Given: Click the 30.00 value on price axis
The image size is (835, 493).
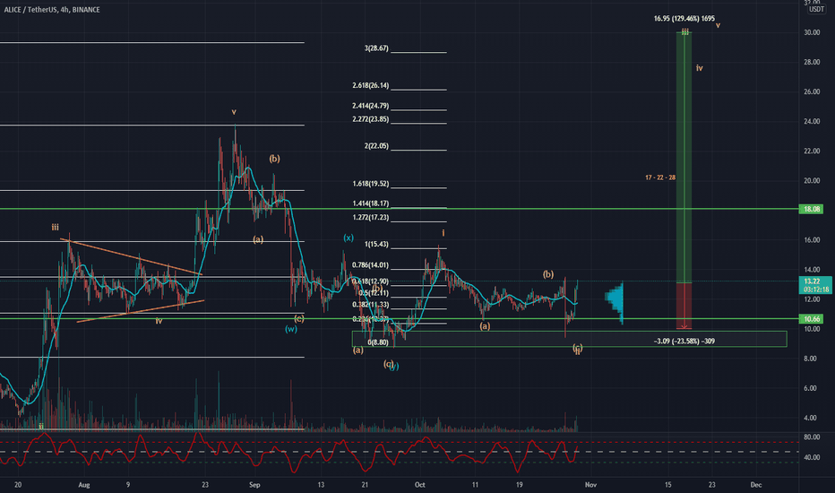Looking at the screenshot, I should coord(812,32).
